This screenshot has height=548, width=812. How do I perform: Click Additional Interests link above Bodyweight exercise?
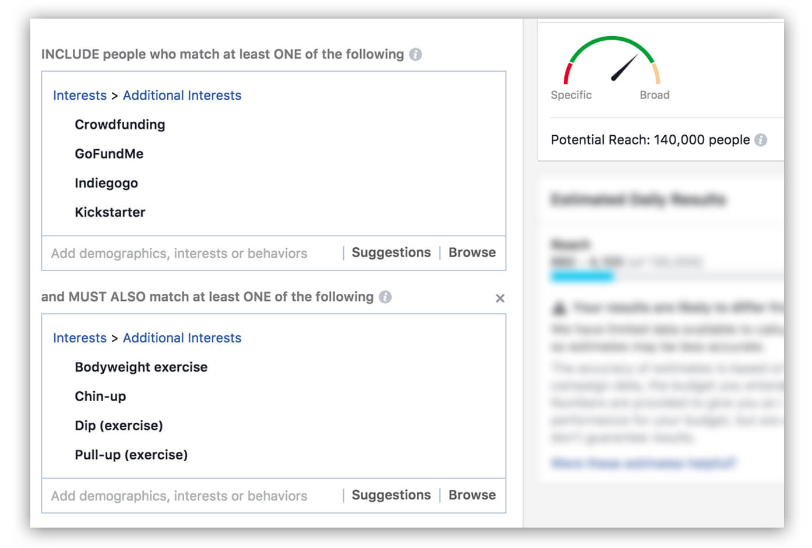[x=182, y=338]
